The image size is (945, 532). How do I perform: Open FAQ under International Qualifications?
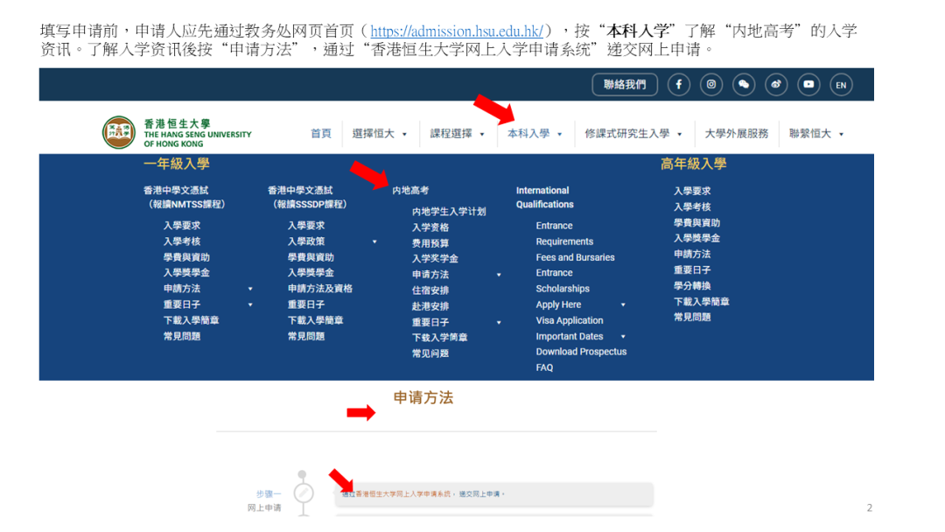(544, 367)
